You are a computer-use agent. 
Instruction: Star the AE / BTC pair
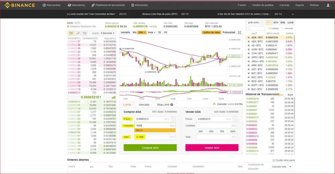pos(249,45)
